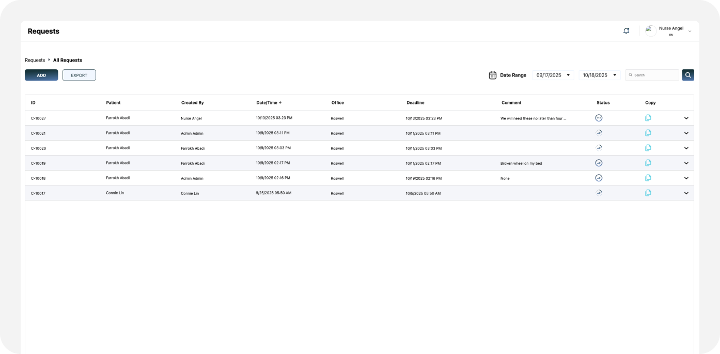Open the Nurse Angel user menu

point(690,32)
